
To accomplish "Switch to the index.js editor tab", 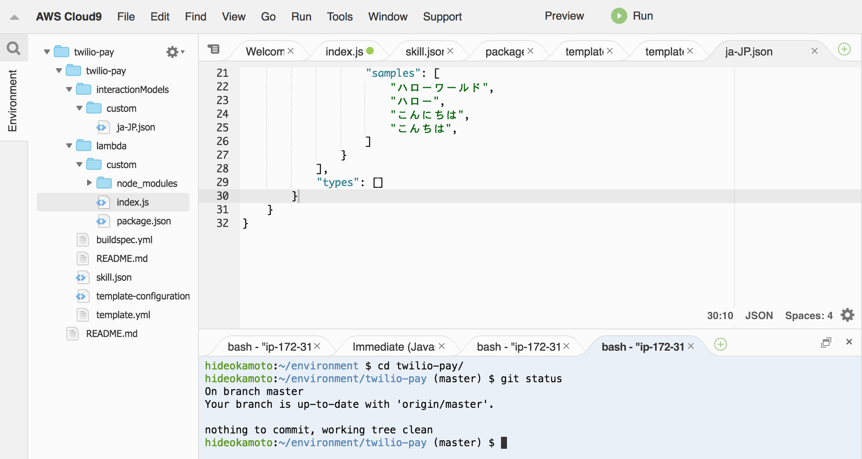I will click(344, 52).
